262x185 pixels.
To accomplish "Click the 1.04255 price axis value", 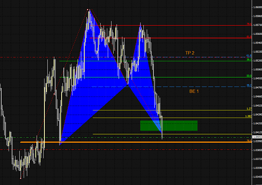I will click(x=258, y=123).
